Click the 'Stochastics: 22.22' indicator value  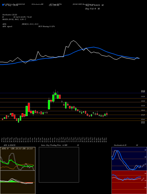coord(9,14)
